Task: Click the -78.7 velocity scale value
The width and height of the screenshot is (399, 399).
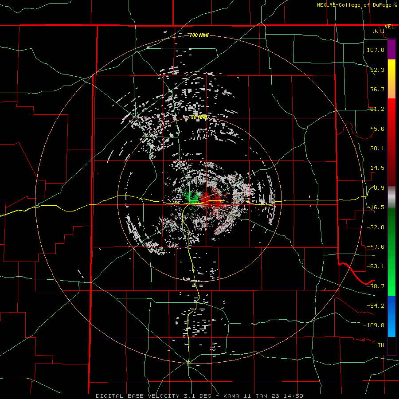Action: pos(376,286)
